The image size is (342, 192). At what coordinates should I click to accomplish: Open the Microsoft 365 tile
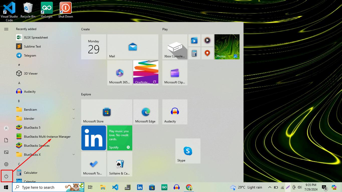(x=120, y=73)
